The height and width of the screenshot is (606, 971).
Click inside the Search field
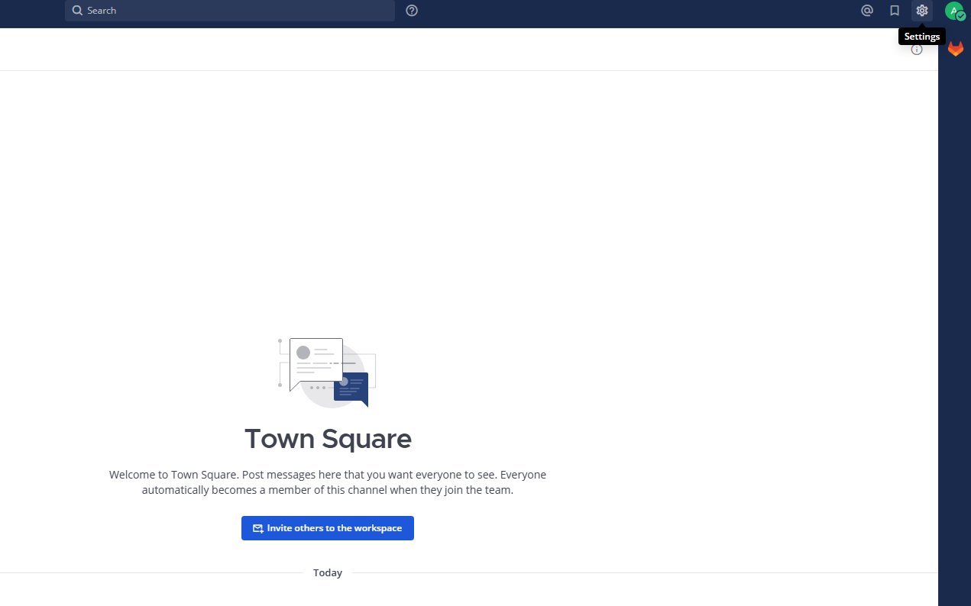pos(230,11)
